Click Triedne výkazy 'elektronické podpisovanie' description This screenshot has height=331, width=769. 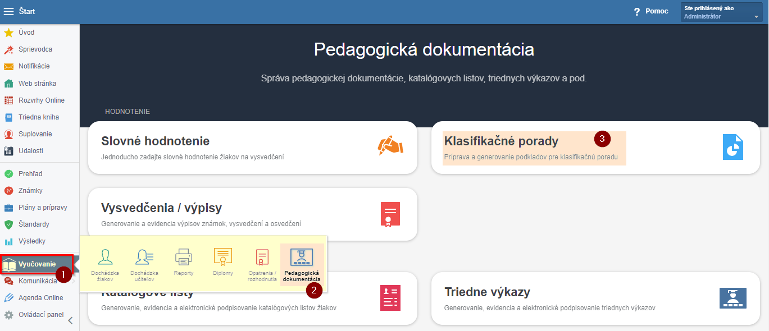[550, 308]
